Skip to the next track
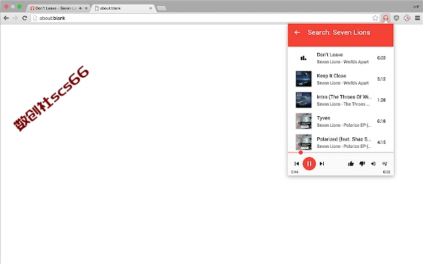The image size is (423, 264). tap(322, 164)
